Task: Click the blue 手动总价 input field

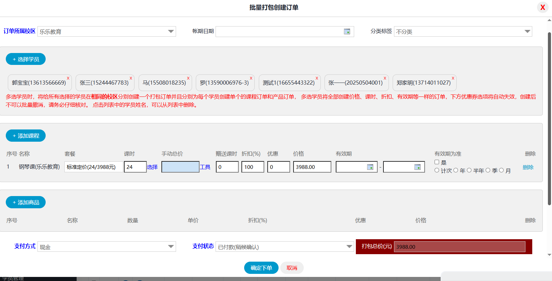Action: [x=180, y=167]
